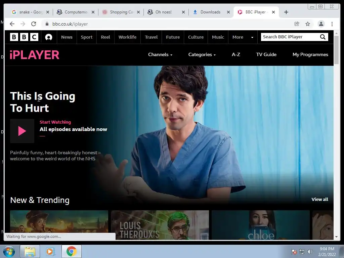344x258 pixels.
Task: Open Travel in BBC navigation
Action: 151,37
